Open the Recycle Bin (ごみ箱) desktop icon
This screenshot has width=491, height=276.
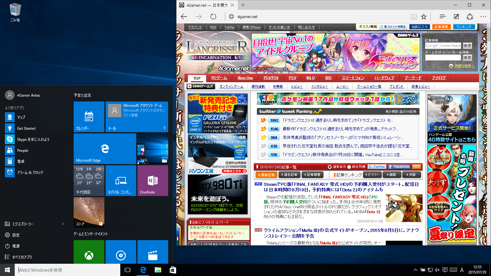pos(15,13)
